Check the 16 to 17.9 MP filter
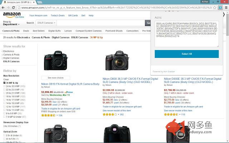Screen dimensions: 229x143 click(4, 100)
